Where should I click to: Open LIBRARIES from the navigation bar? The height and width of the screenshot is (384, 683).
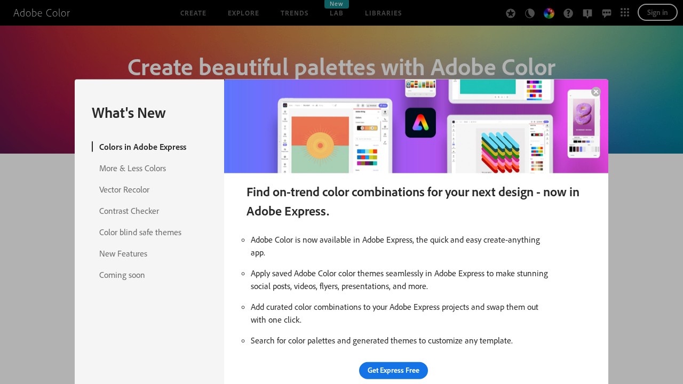(x=383, y=13)
